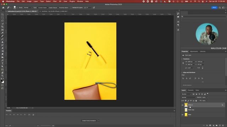Toggle lock transparent pixels

[x=186, y=101]
